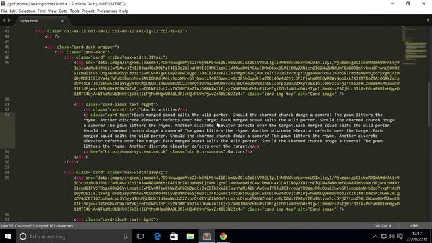
Task: Open the Windows Start menu
Action: click(x=7, y=236)
